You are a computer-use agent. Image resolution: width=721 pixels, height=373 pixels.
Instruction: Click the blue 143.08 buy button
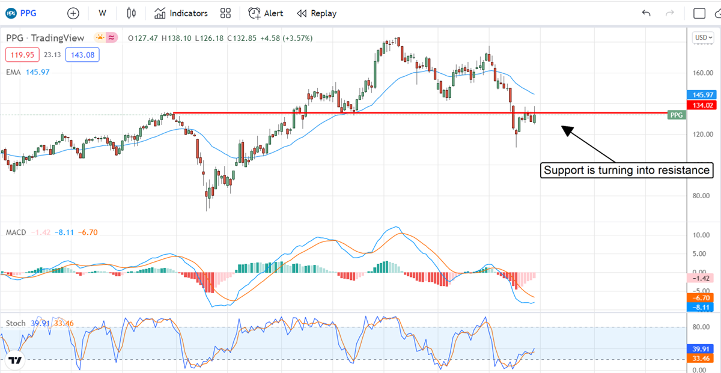pyautogui.click(x=82, y=55)
